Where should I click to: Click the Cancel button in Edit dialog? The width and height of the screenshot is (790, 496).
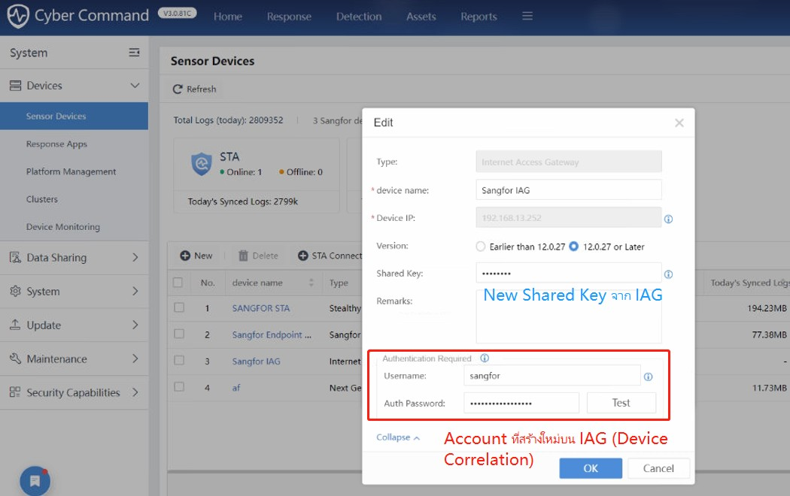658,468
